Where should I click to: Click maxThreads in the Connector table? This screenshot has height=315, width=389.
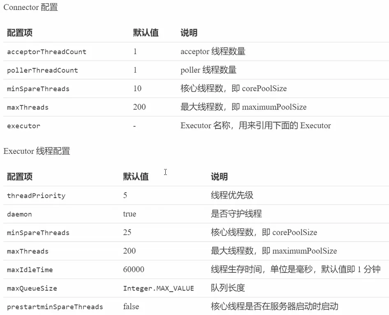[28, 107]
